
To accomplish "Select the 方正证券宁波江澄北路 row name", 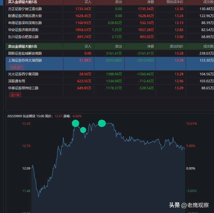I will click(25, 9).
